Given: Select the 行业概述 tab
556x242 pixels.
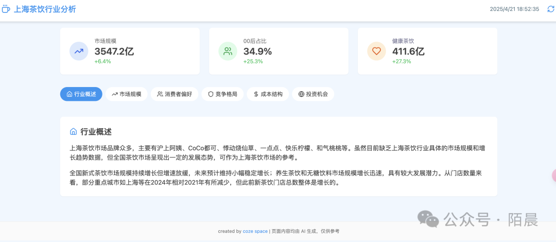Looking at the screenshot, I should click(x=81, y=94).
